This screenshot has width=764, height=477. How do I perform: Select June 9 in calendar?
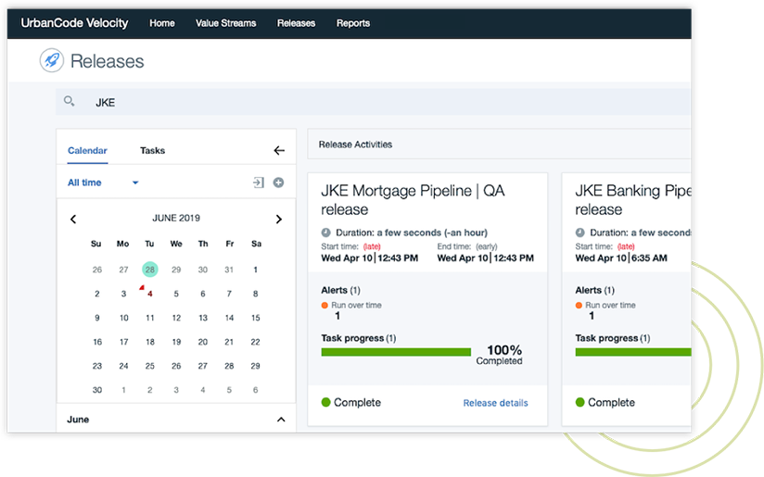[x=97, y=318]
